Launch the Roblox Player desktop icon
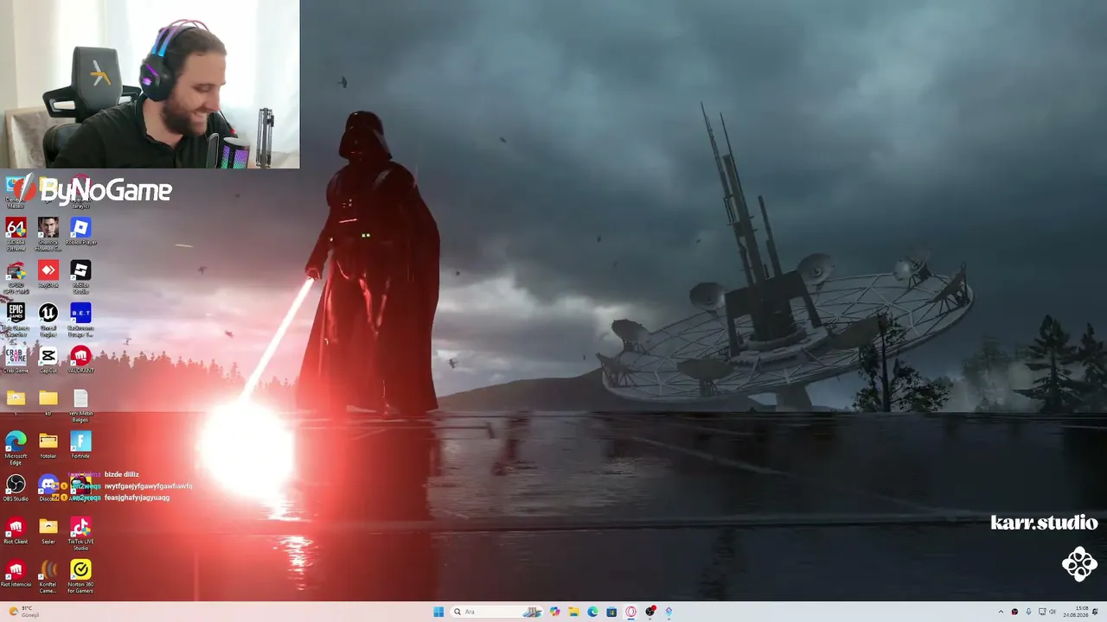 (80, 232)
